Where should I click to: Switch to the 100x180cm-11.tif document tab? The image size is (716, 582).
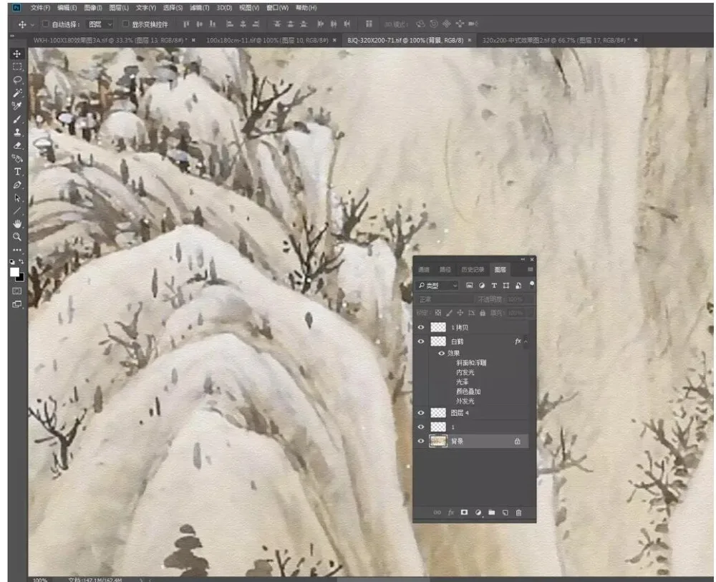pyautogui.click(x=267, y=40)
